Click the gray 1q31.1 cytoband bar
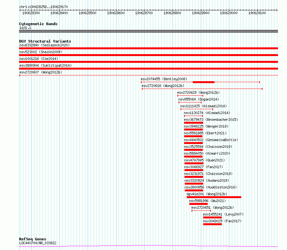This screenshot has height=250, width=287. (148, 31)
